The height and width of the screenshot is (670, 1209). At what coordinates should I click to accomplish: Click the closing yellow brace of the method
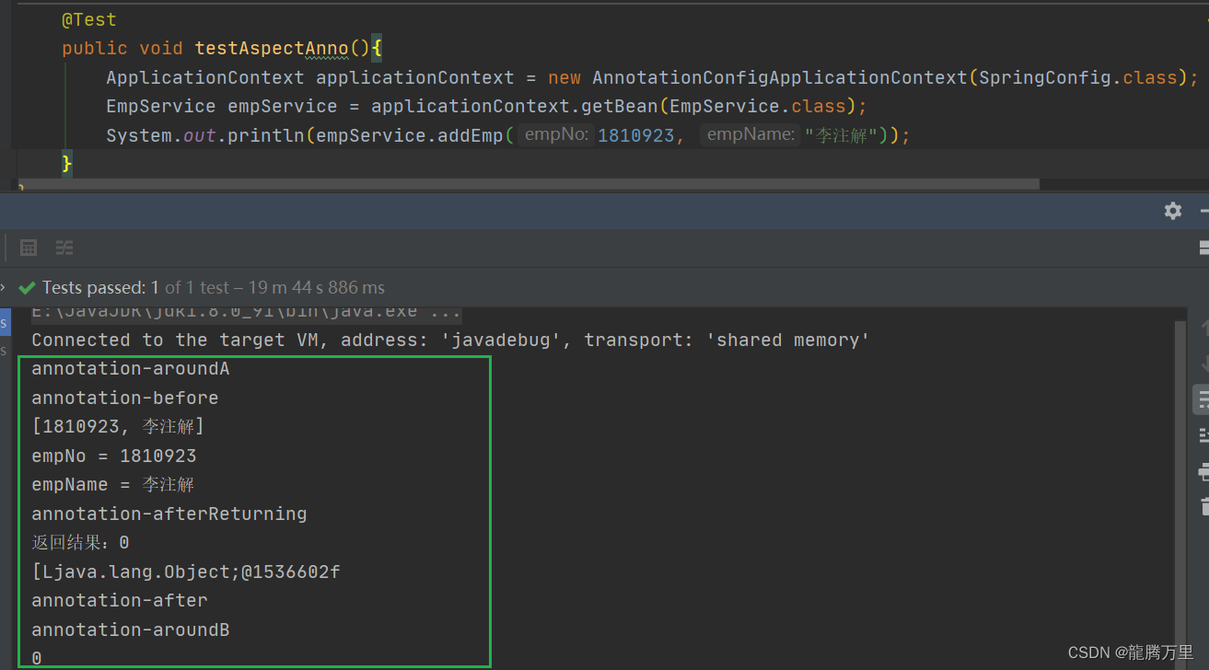[66, 164]
